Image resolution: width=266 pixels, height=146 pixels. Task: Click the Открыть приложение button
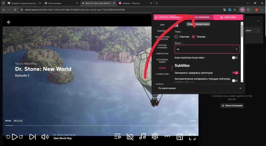pos(168,17)
